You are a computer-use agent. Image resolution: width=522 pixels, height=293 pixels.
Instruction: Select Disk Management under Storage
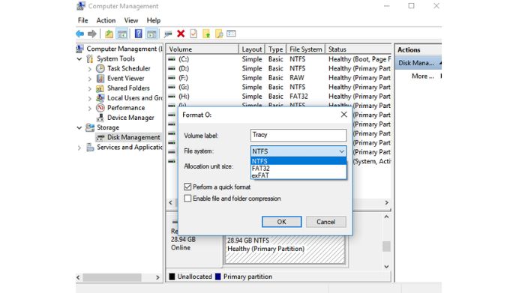[133, 137]
